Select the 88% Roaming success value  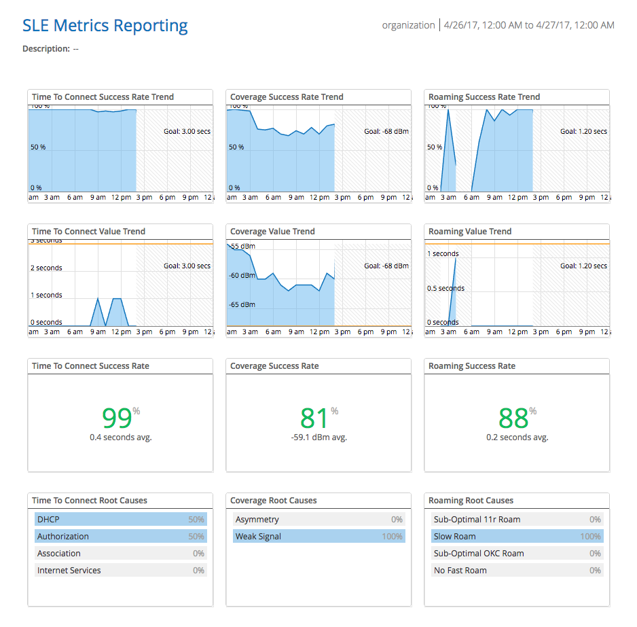pos(514,418)
